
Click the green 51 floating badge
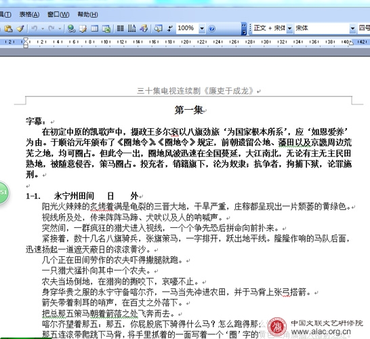pyautogui.click(x=3, y=193)
